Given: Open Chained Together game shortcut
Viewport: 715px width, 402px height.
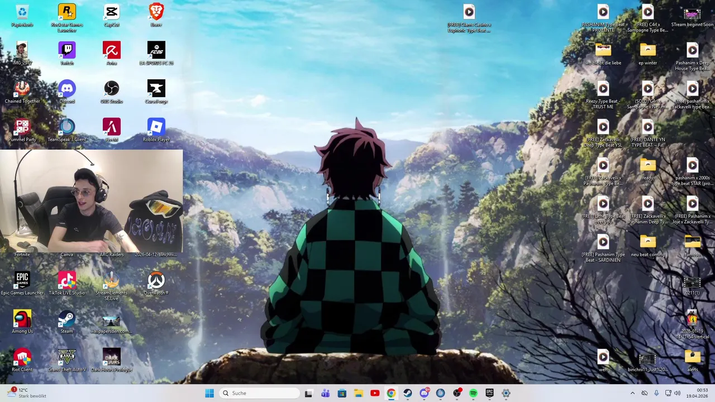Looking at the screenshot, I should 22,92.
